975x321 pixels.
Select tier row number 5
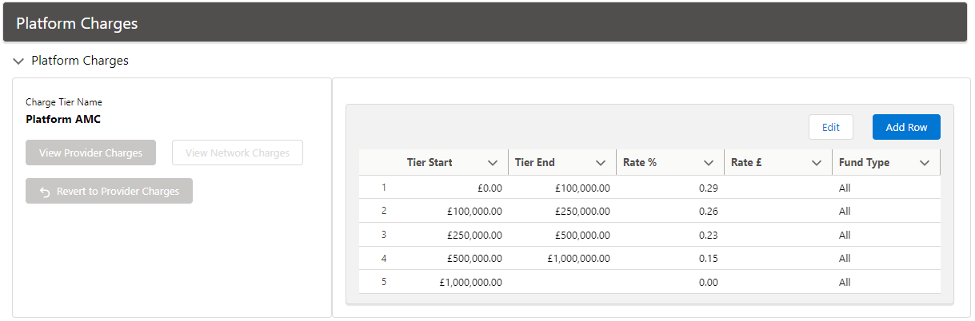(384, 282)
